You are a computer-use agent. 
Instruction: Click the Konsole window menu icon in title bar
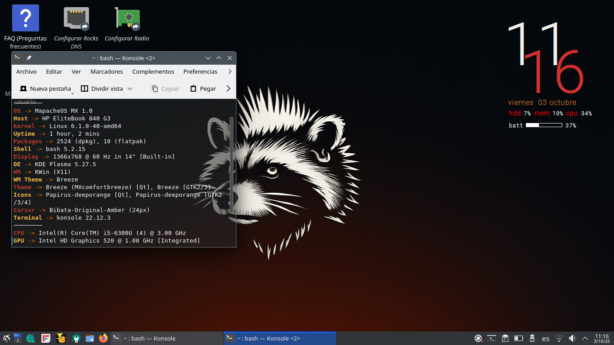coord(18,58)
